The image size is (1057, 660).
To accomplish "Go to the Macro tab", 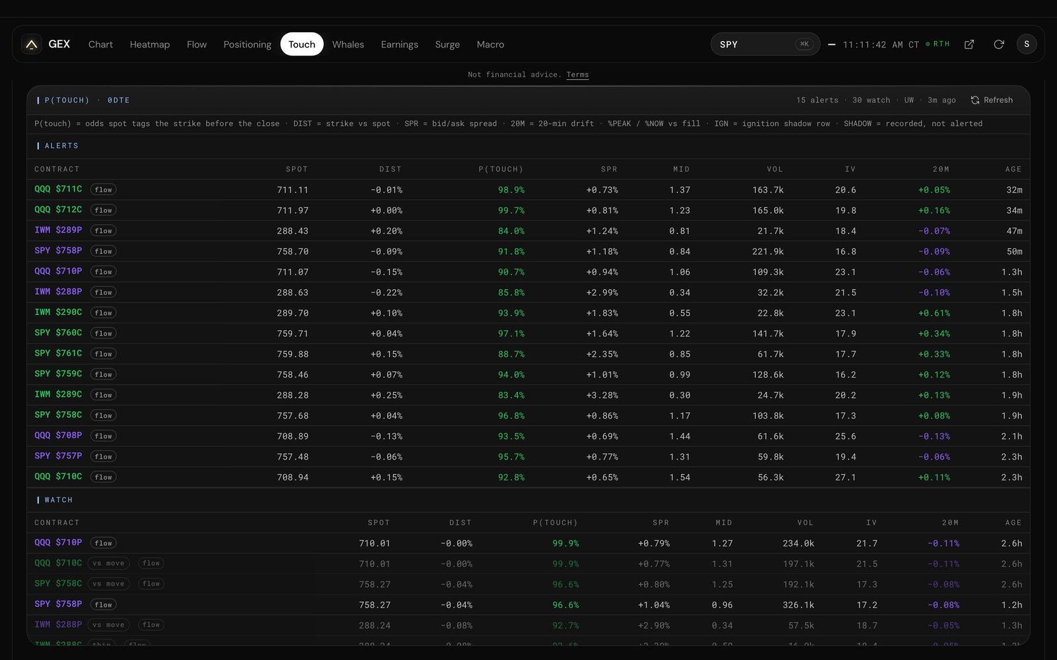I will (x=490, y=44).
